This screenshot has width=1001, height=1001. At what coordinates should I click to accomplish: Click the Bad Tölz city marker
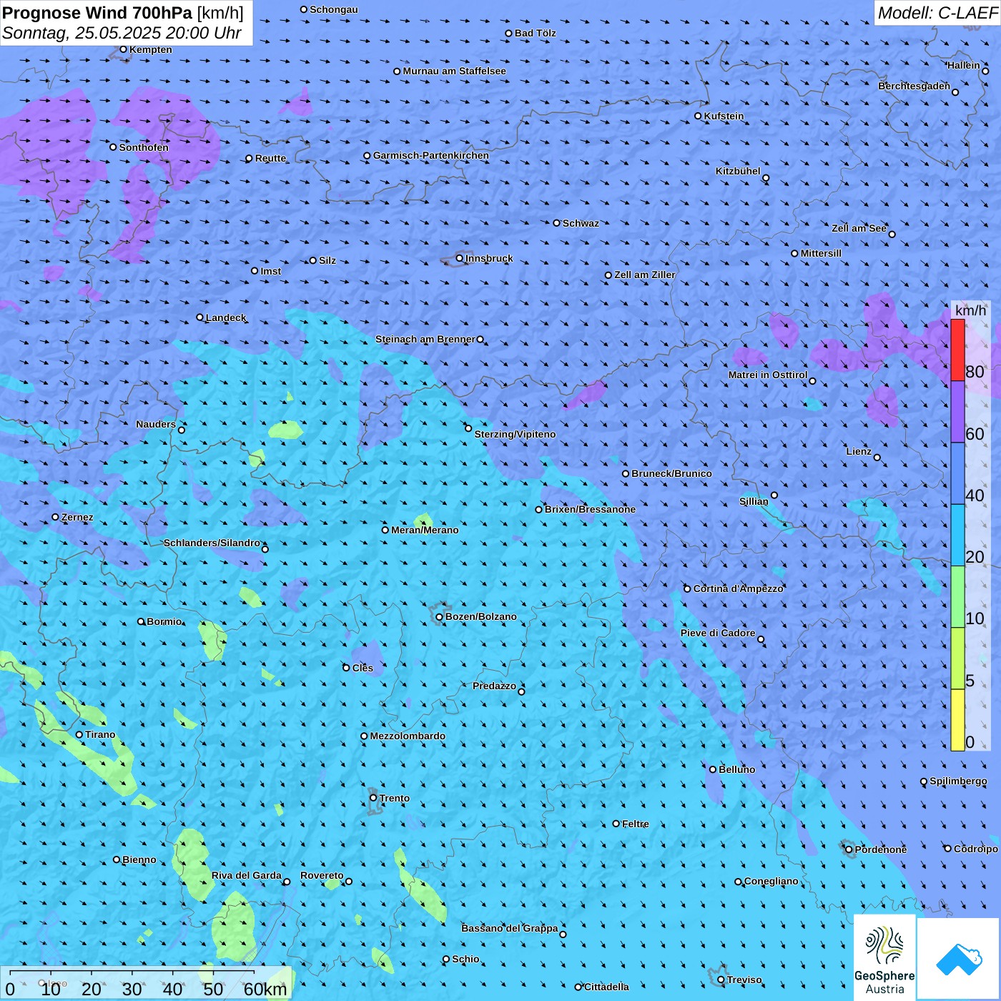click(x=508, y=33)
